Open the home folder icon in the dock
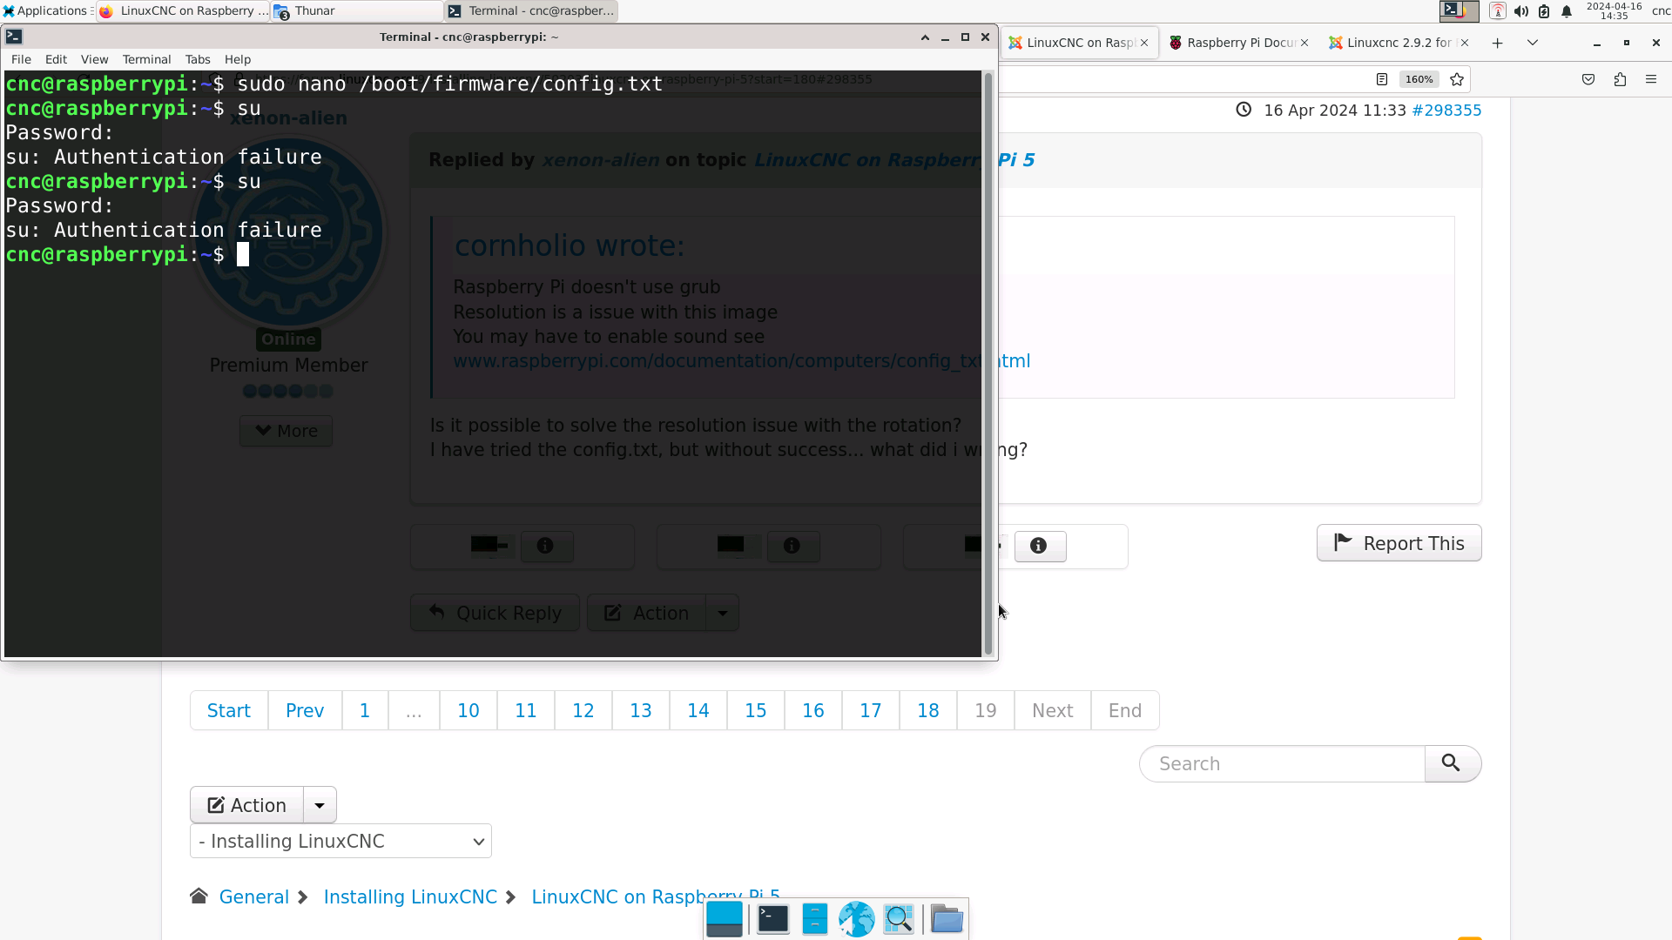1672x940 pixels. click(947, 919)
